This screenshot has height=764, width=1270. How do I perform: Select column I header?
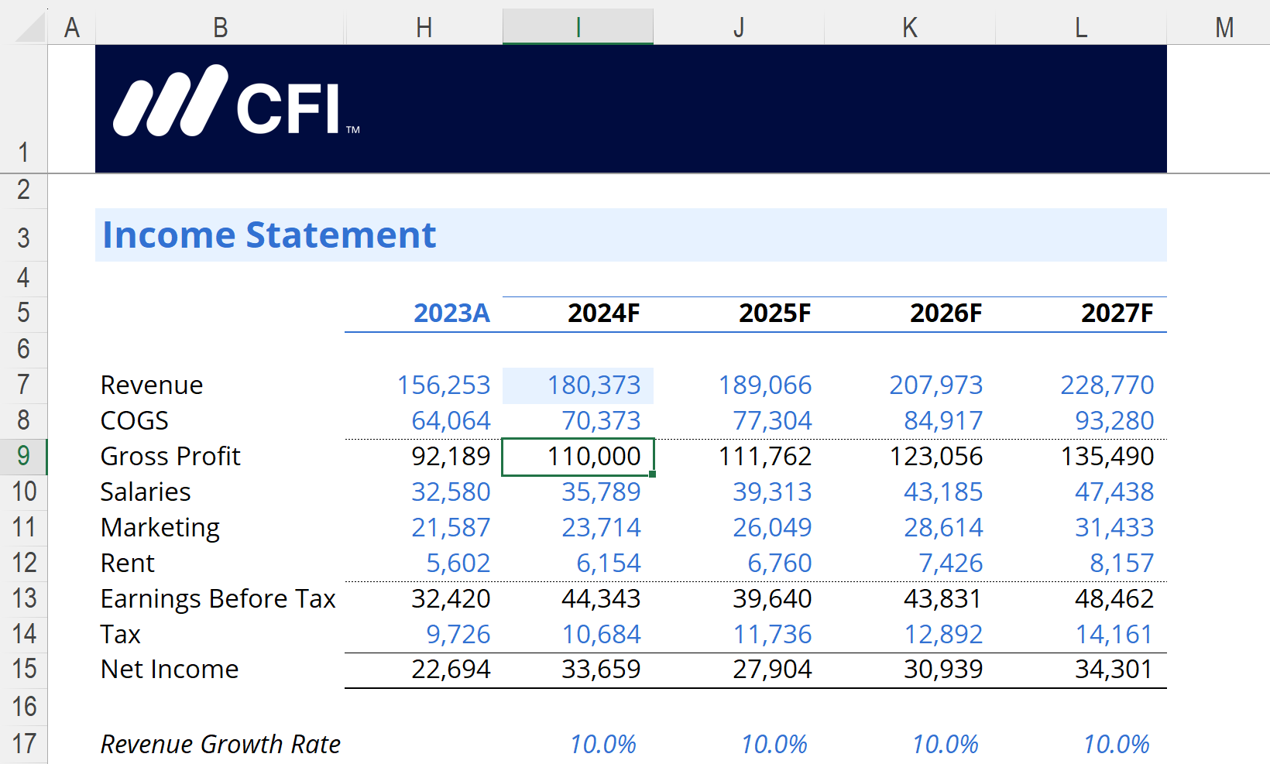click(578, 28)
